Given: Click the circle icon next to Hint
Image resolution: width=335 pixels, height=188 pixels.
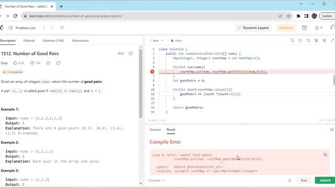Looking at the screenshot, I should [130, 53].
